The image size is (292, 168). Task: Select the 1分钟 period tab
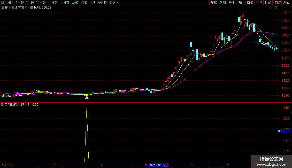(x=20, y=2)
